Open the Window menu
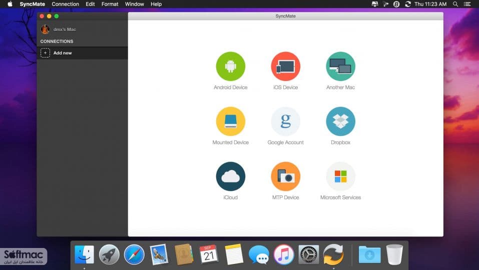The image size is (479, 270). (135, 4)
